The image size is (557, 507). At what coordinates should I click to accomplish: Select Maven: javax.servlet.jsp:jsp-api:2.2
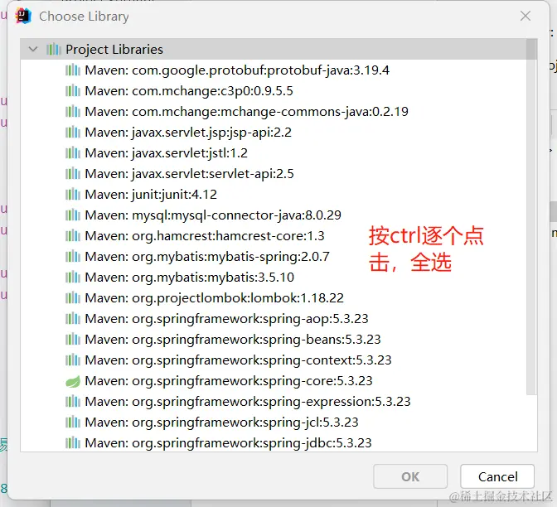click(188, 133)
